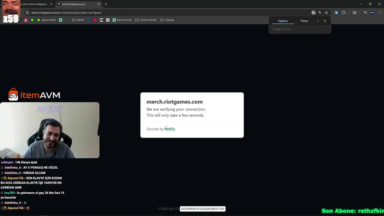The height and width of the screenshot is (216, 384).
Task: Click the 'Son Abone' subscriber ticker
Action: (x=353, y=211)
